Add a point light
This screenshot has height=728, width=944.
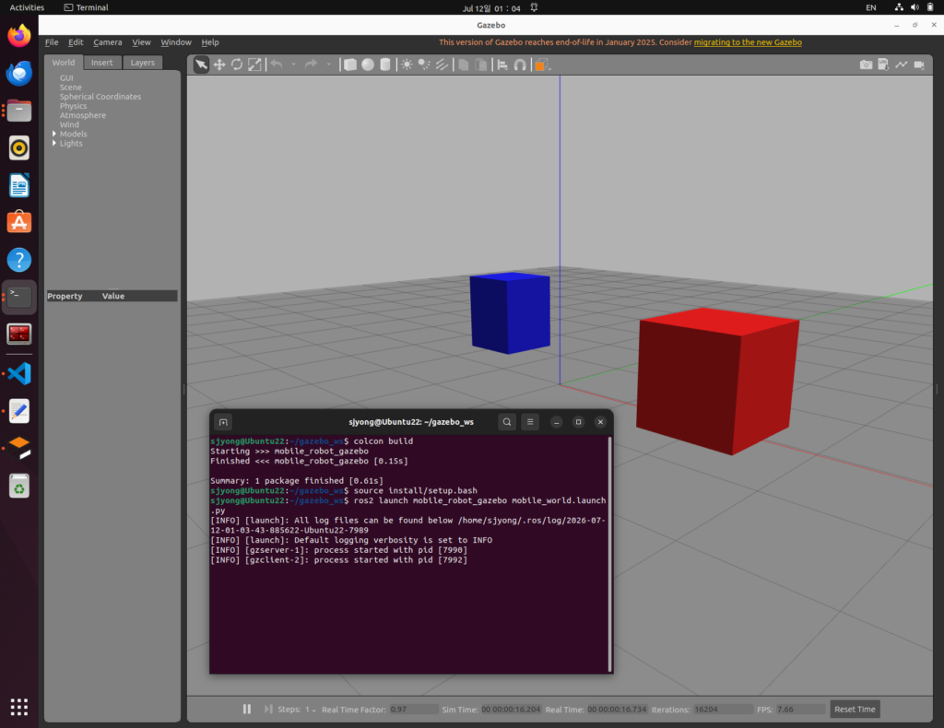pyautogui.click(x=407, y=65)
